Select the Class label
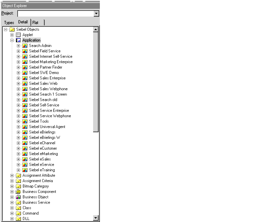 [x=27, y=208]
